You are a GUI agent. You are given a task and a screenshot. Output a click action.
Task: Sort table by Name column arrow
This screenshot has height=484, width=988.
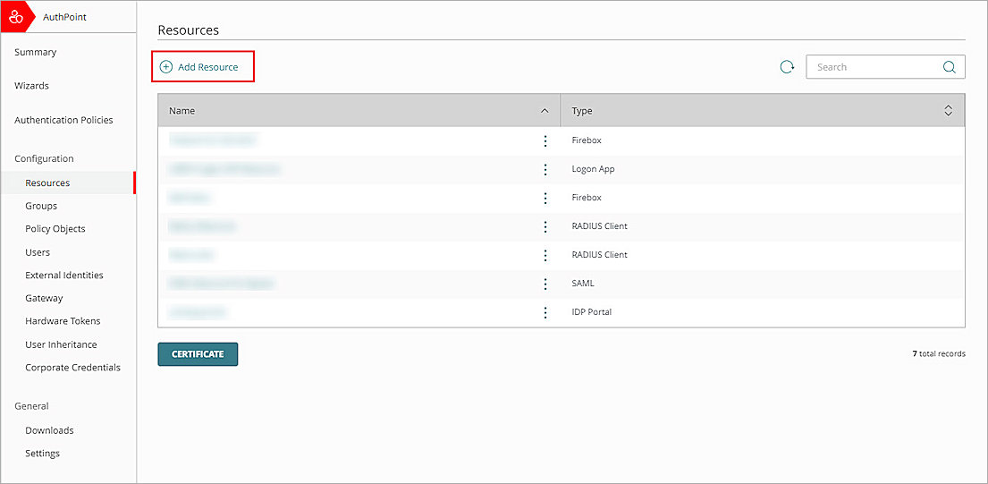[545, 111]
